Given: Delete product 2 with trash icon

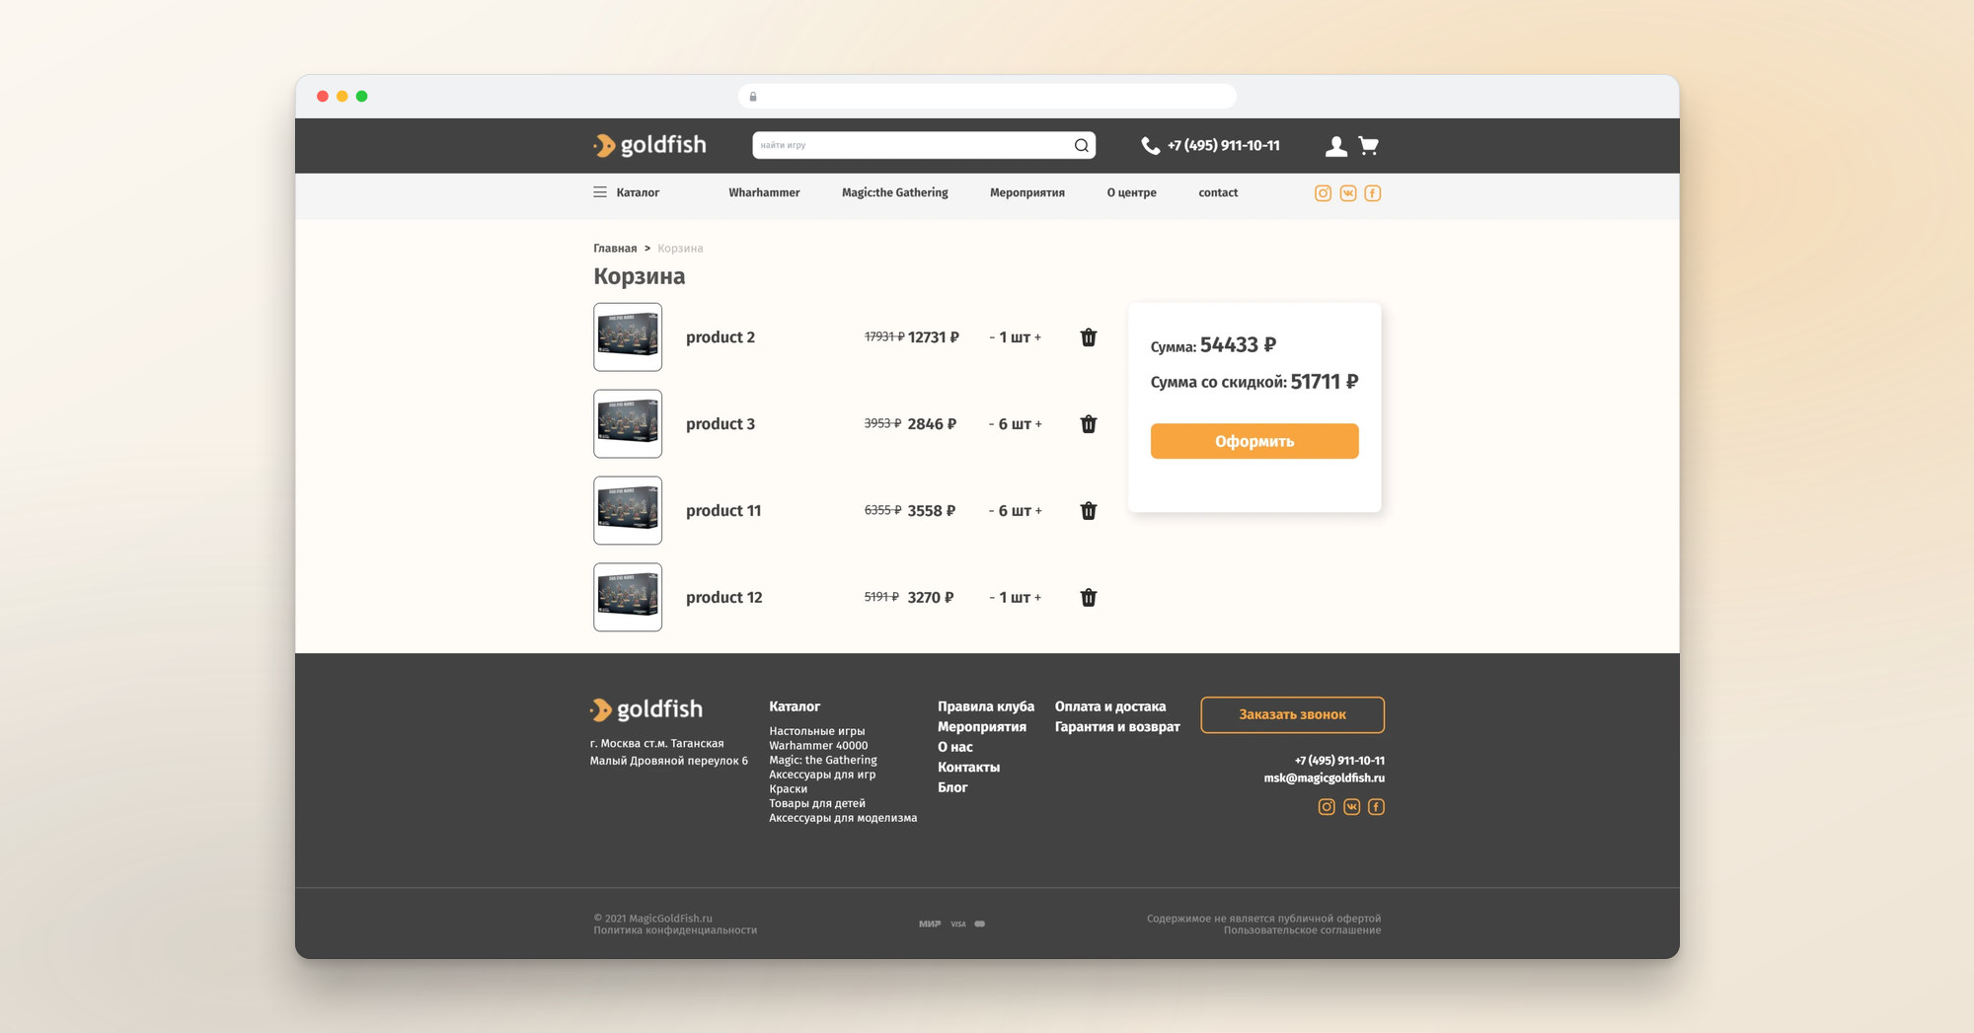Looking at the screenshot, I should 1088,337.
